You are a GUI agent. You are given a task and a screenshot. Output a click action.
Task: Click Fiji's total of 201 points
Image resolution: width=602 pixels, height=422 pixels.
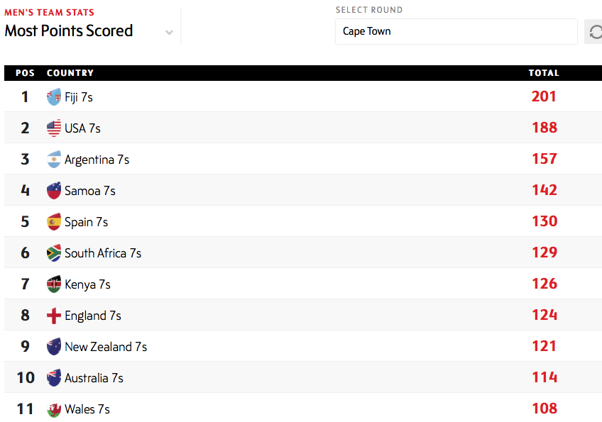point(544,96)
